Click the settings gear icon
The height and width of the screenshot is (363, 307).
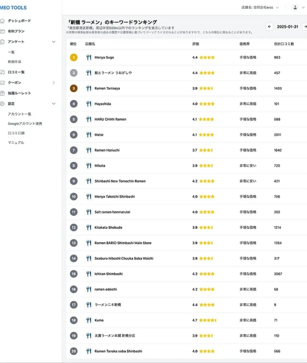[3, 103]
